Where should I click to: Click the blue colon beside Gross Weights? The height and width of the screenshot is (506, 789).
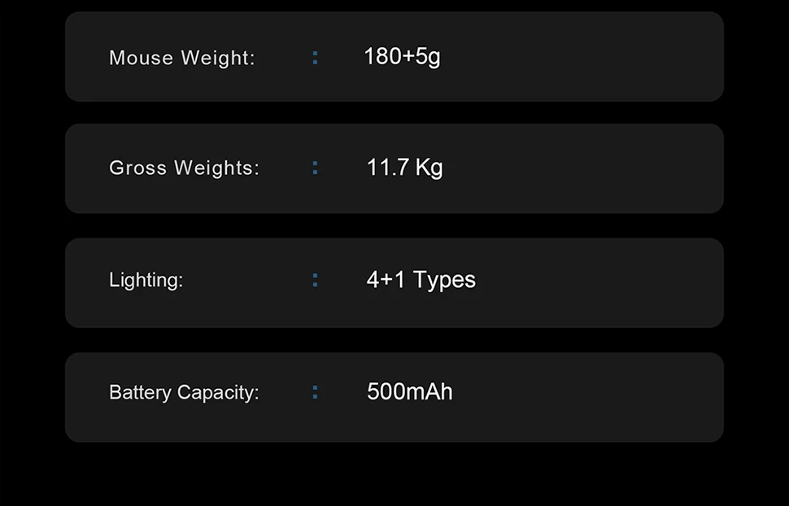click(315, 168)
